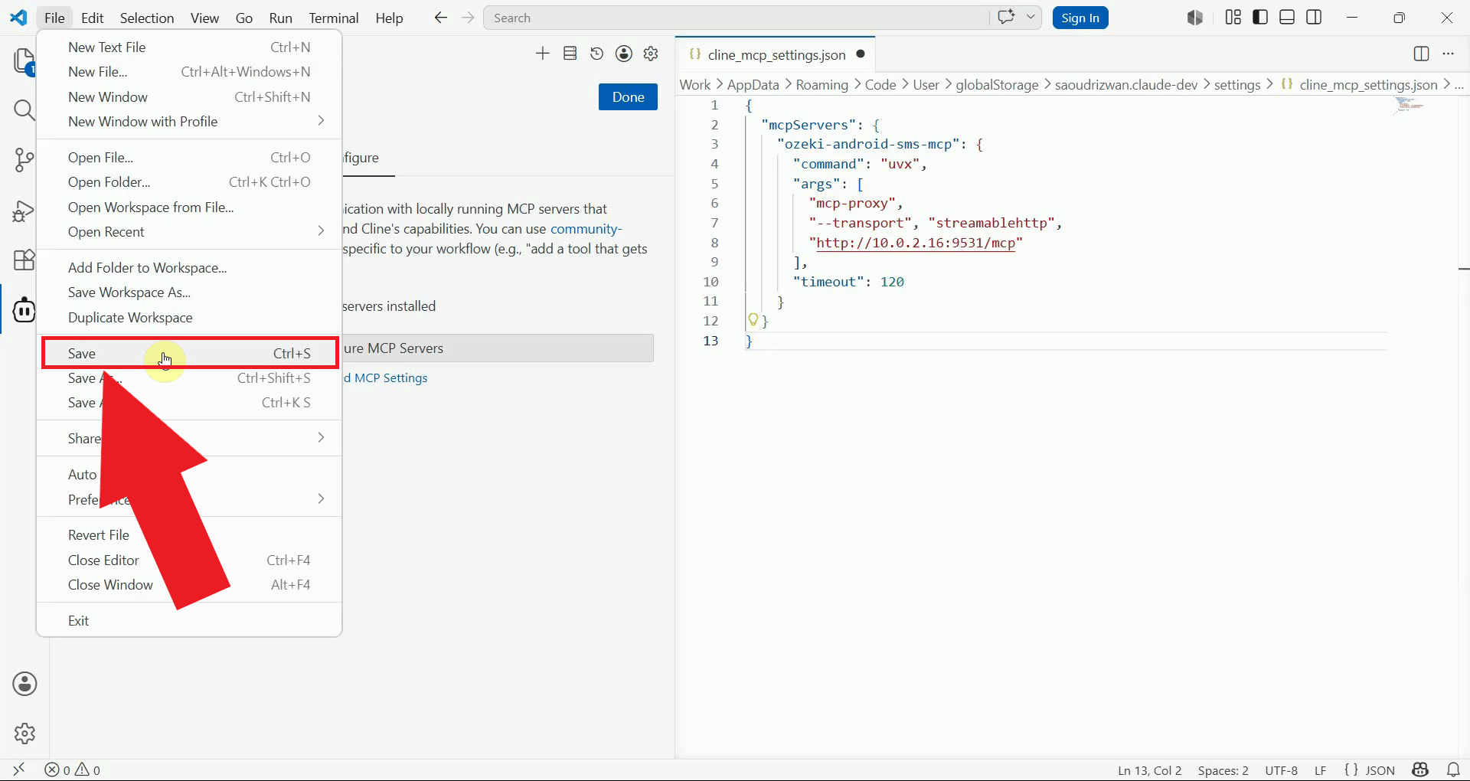The height and width of the screenshot is (781, 1470).
Task: Select Revert File in the menu
Action: tap(189, 534)
